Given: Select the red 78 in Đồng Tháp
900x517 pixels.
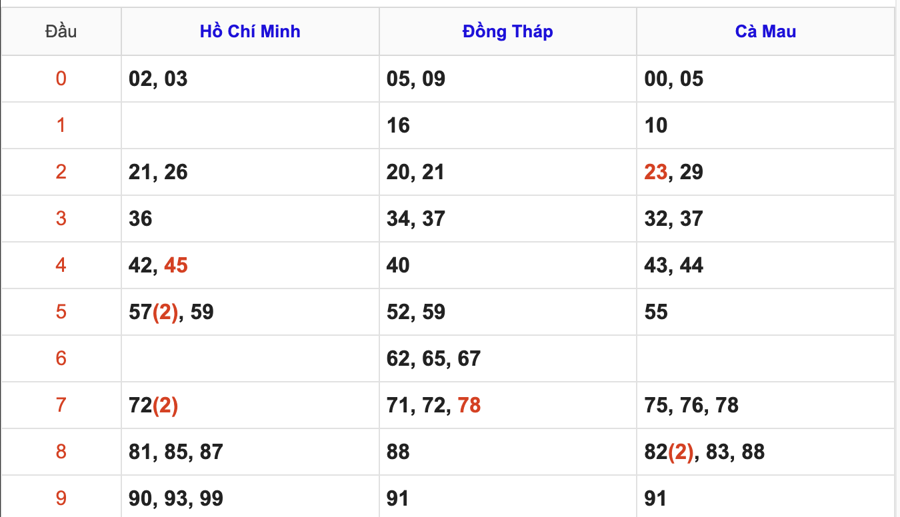Looking at the screenshot, I should point(469,405).
